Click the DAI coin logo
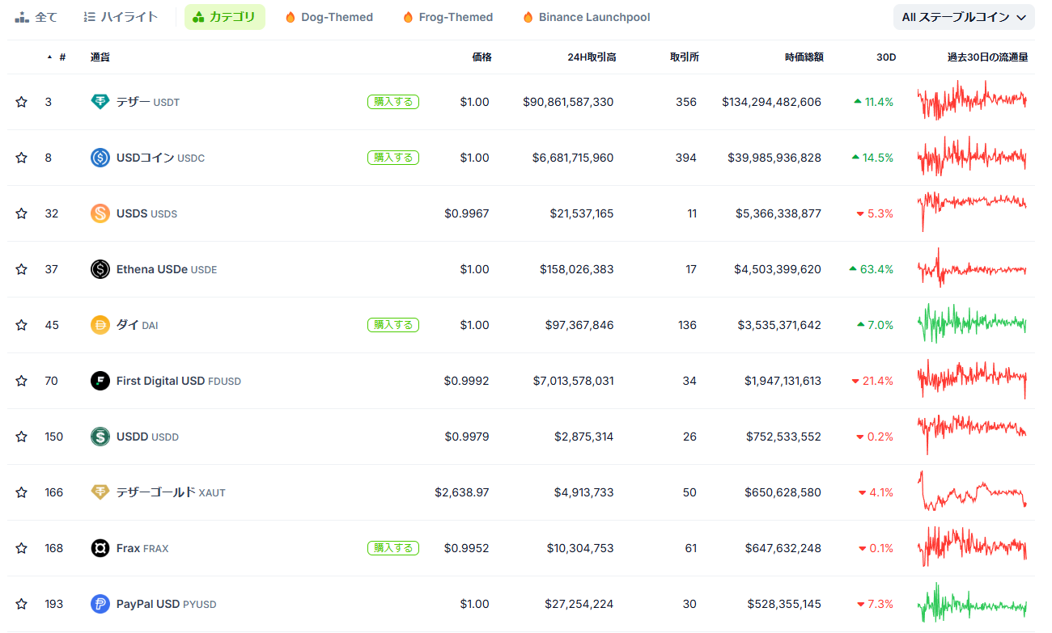 click(x=100, y=325)
